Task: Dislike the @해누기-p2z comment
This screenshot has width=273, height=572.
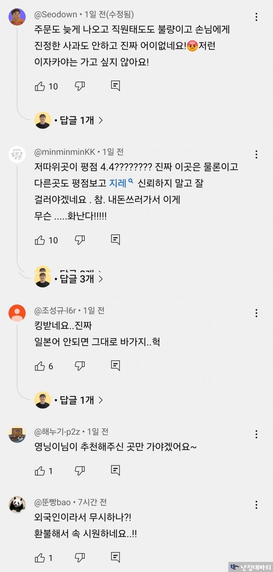Action: click(x=80, y=471)
